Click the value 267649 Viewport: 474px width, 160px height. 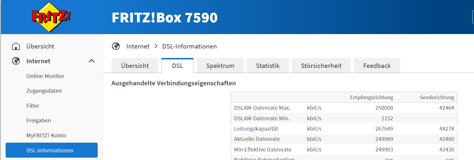pyautogui.click(x=384, y=129)
